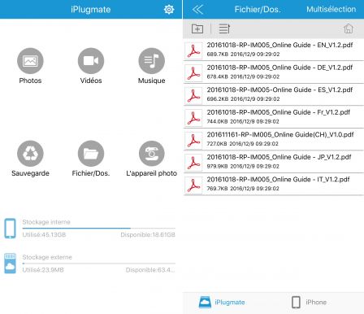Go back with double-chevron arrow

tap(197, 10)
